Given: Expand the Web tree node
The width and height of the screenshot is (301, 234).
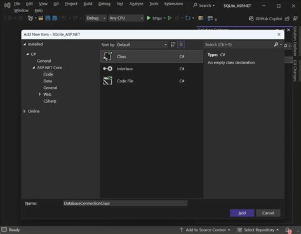Looking at the screenshot, I should pos(39,94).
